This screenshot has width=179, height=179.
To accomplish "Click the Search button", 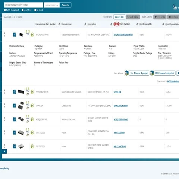I will [x=65, y=5].
